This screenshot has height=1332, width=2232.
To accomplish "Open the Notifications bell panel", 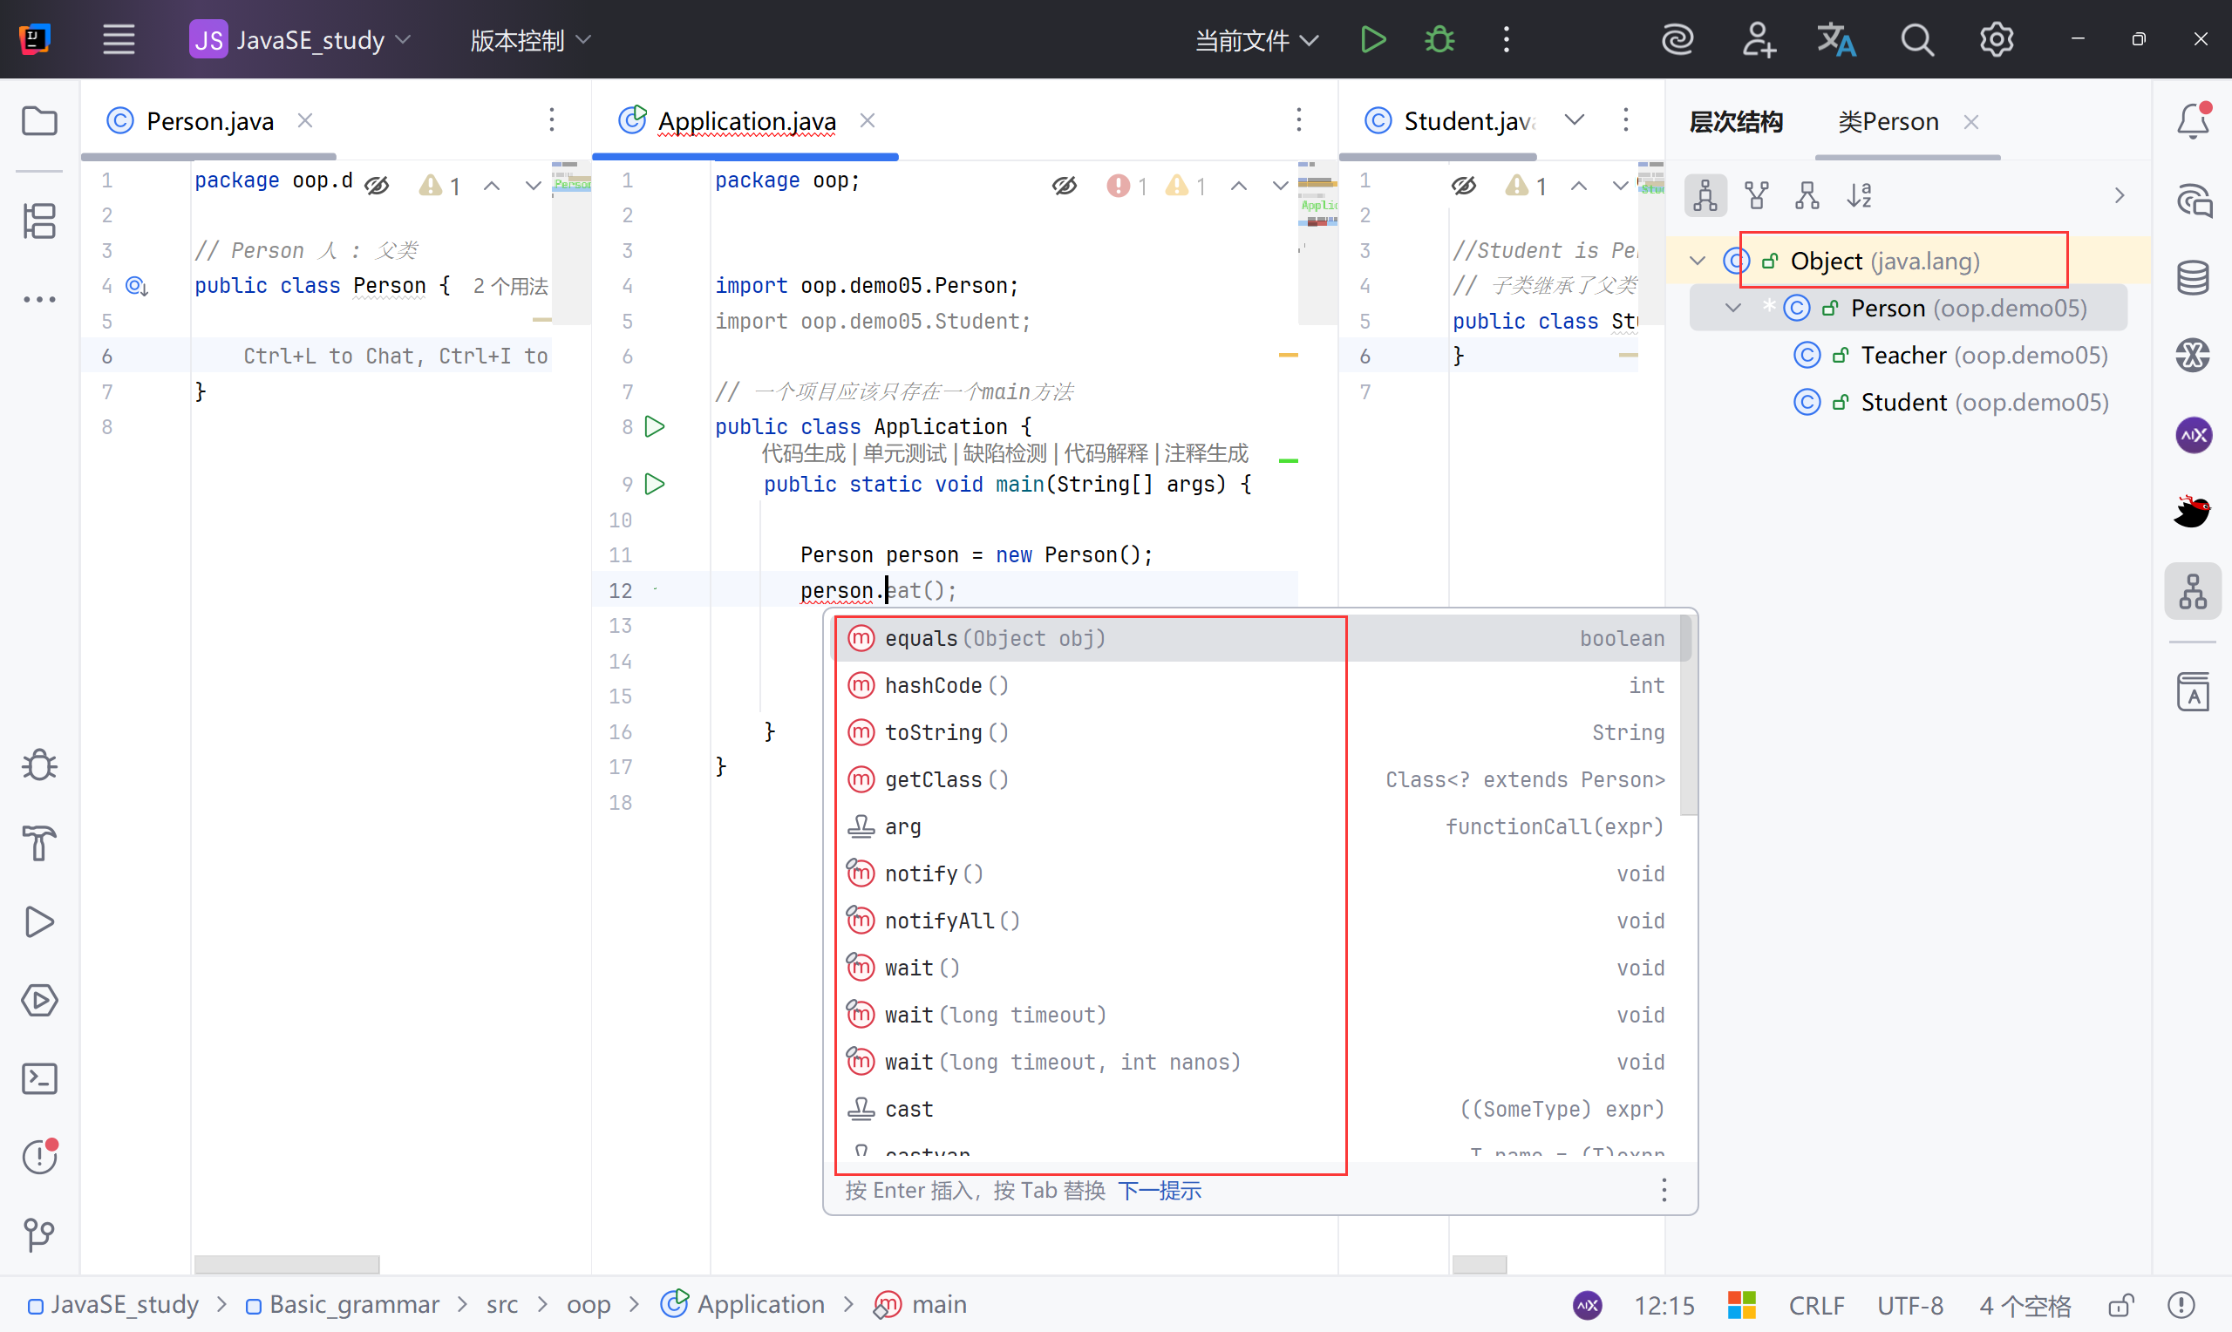I will tap(2193, 121).
